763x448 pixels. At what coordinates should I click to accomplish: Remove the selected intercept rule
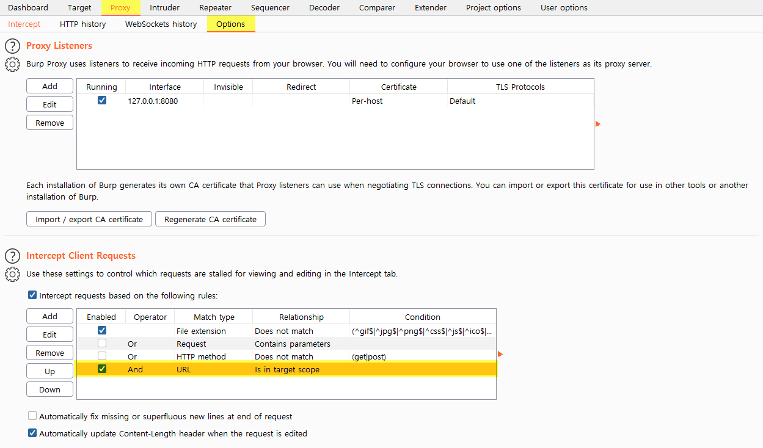(50, 353)
